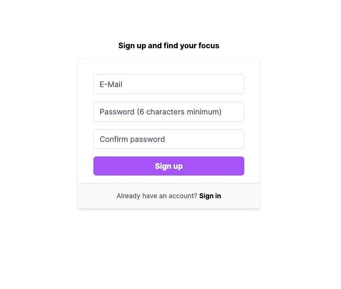Select the first field in the signup form
341x289 pixels.
[169, 84]
